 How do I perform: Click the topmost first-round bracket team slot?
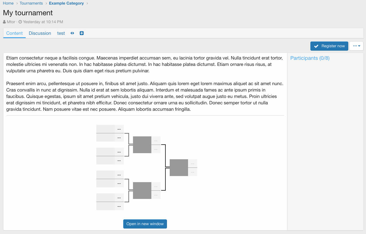pyautogui.click(x=105, y=129)
